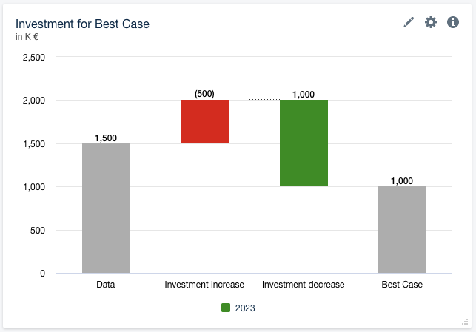Click the 'Investment increase' axis label
This screenshot has height=332, width=476.
(204, 285)
